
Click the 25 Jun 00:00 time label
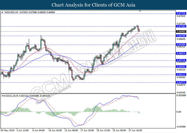tap(119, 130)
